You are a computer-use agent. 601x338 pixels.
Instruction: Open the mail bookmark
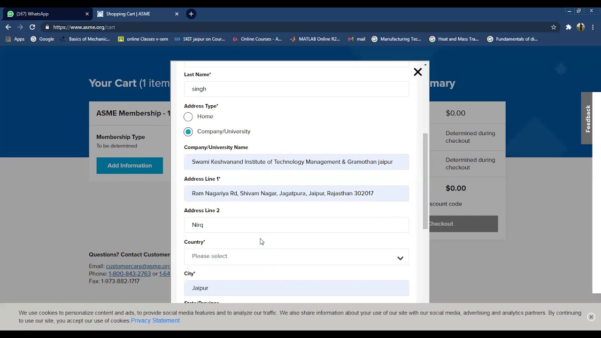point(356,39)
